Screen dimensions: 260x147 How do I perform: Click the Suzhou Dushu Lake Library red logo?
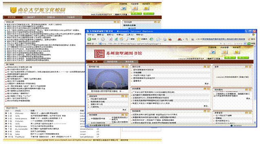click(x=99, y=54)
